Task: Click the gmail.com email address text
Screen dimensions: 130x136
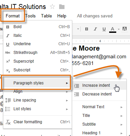Action: (99, 57)
